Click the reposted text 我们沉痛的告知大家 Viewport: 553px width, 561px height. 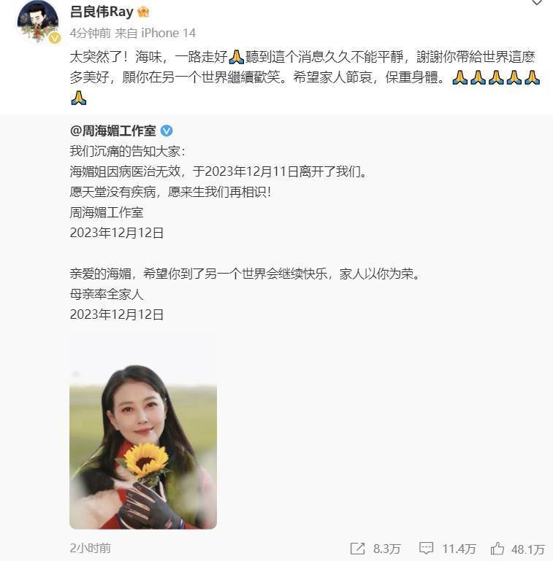point(128,151)
